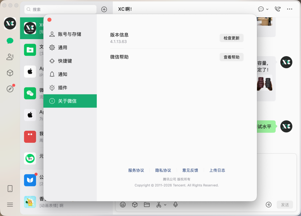The height and width of the screenshot is (216, 301).
Task: Click the XC 啊! chat title
Action: (125, 9)
